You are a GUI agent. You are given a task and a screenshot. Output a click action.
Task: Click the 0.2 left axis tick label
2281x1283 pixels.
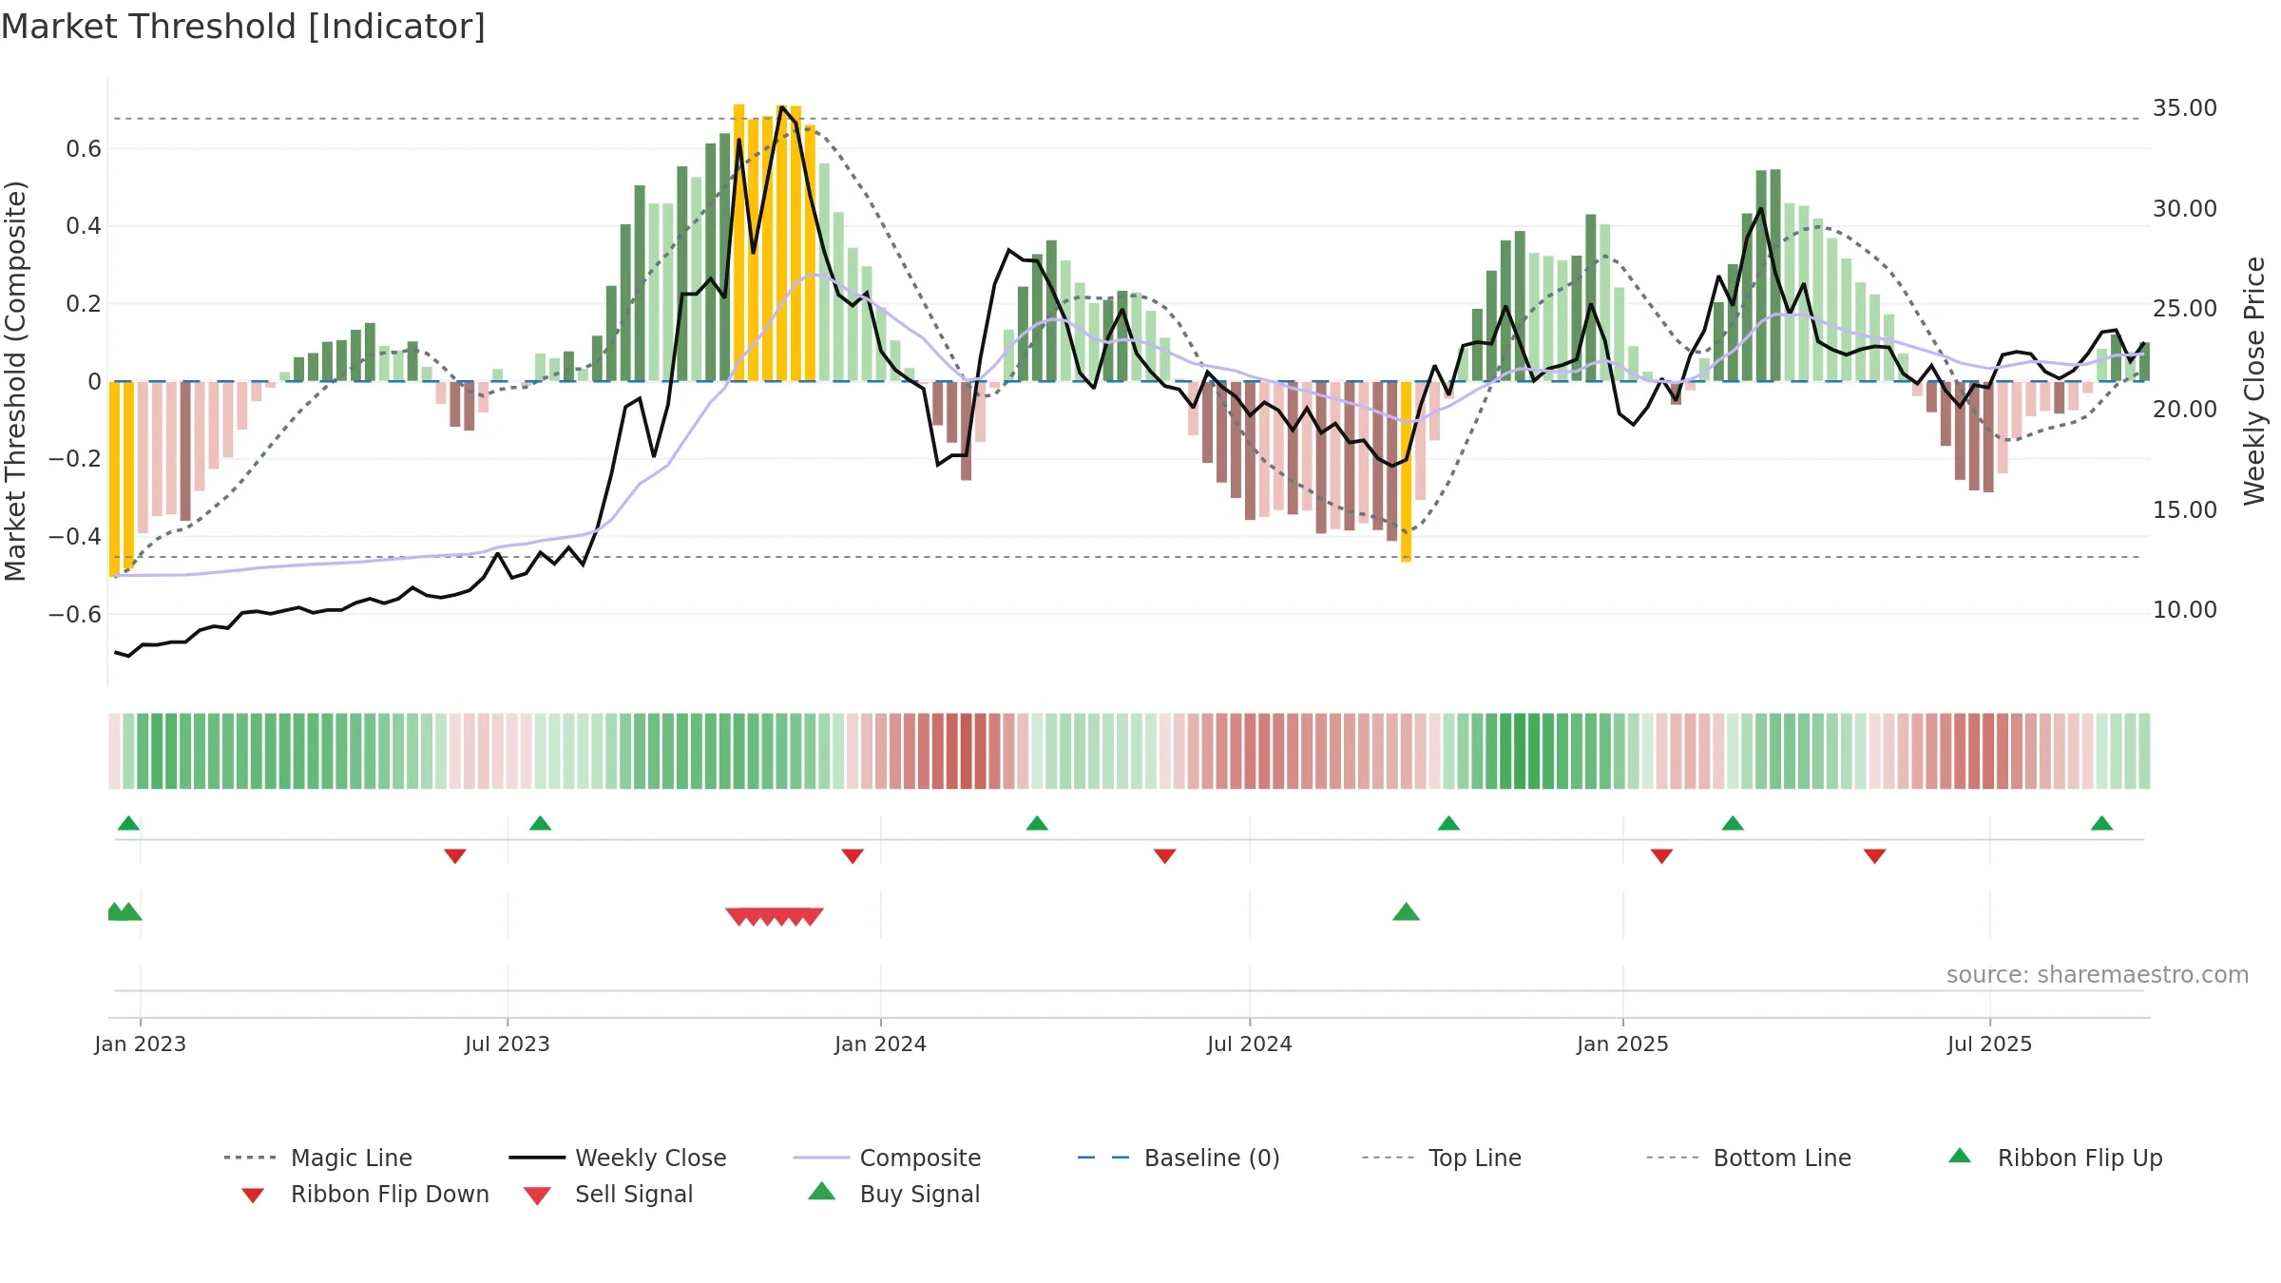click(84, 304)
